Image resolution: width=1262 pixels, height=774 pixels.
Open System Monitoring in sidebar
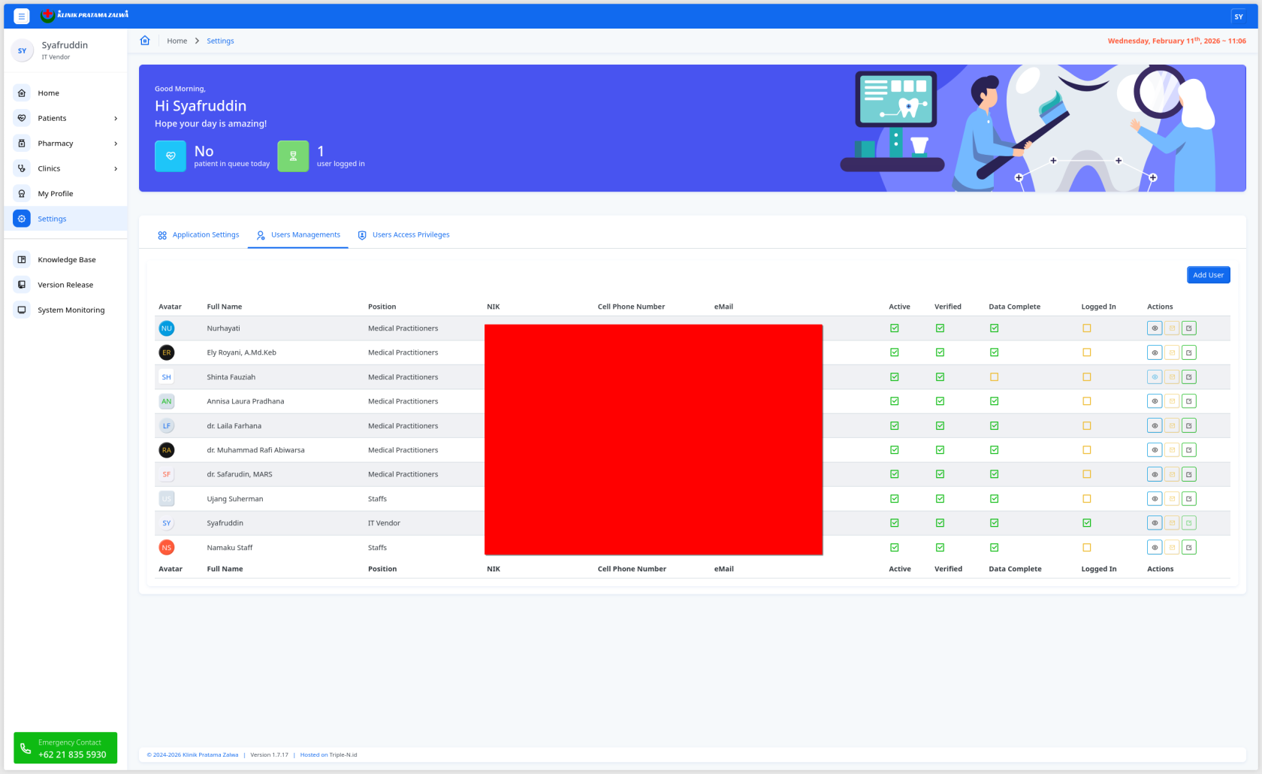tap(71, 310)
